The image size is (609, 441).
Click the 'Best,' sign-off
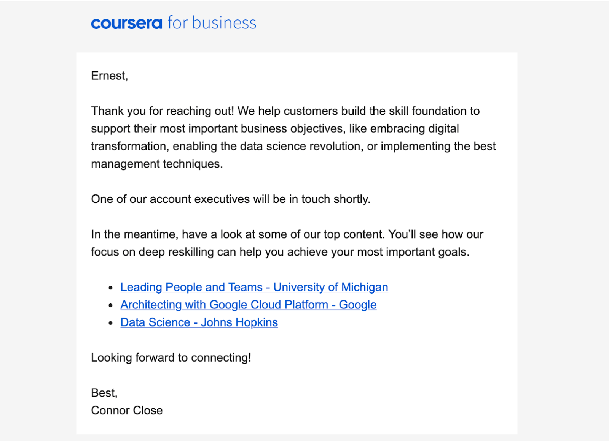104,393
